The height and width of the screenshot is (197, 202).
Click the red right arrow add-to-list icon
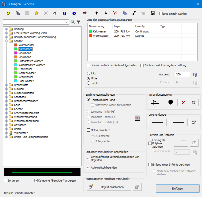coord(85,13)
